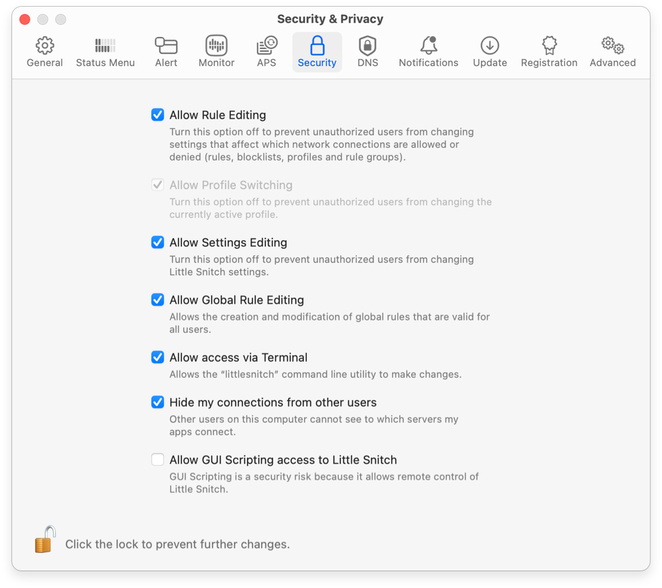Click the text "Click the lock to prevent further changes."
662x588 pixels.
(x=177, y=544)
